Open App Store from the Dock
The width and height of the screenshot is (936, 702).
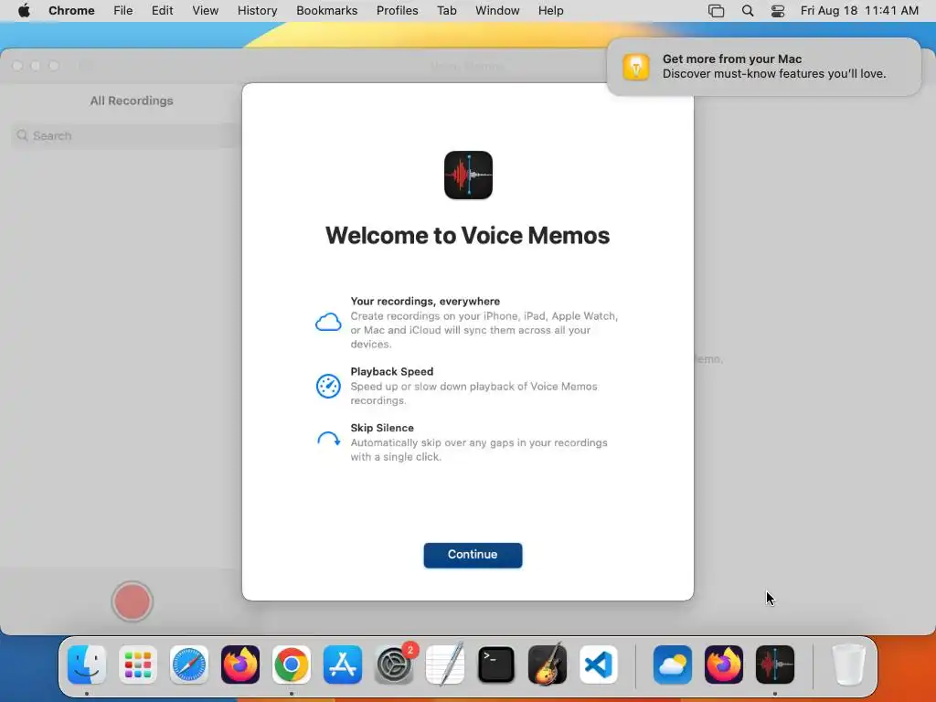coord(343,665)
